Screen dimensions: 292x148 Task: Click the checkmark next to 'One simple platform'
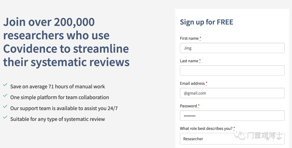(x=5, y=96)
